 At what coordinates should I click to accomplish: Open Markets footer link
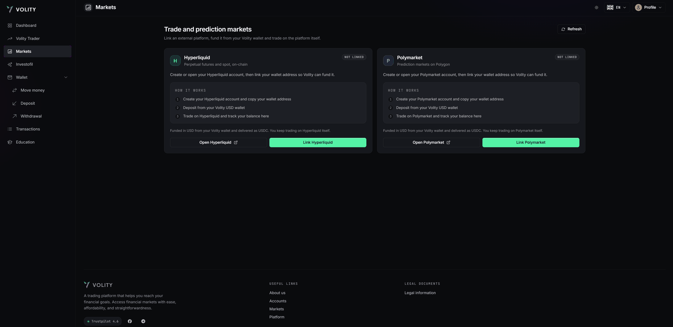277,309
